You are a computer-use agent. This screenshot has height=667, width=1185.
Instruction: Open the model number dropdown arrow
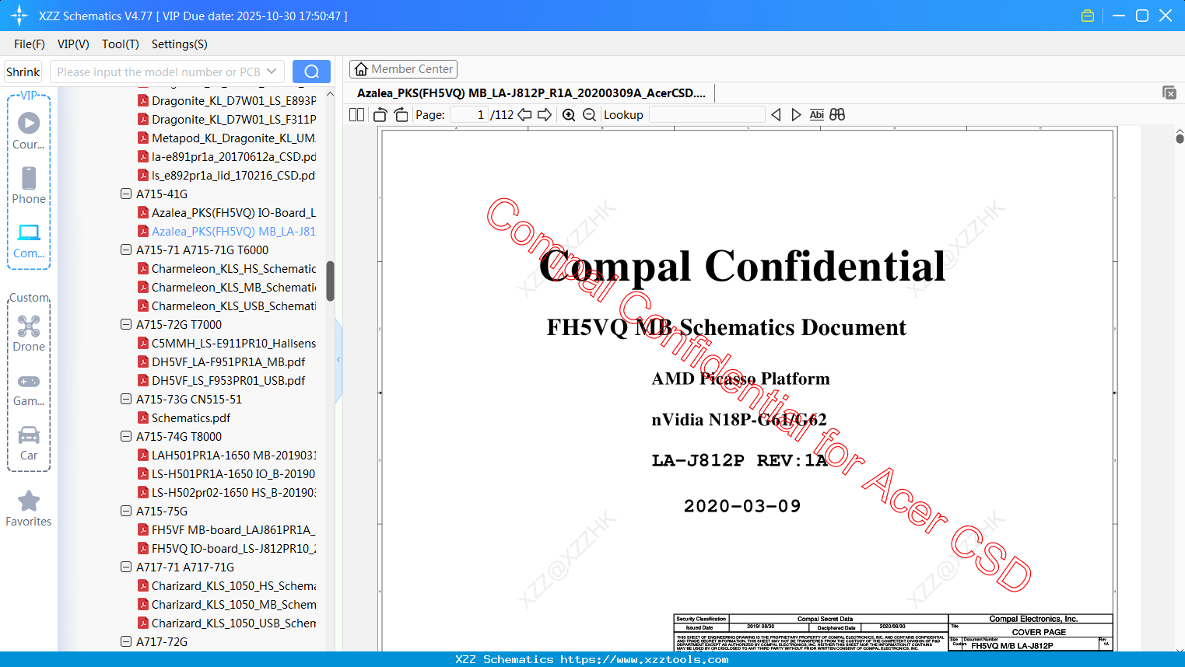coord(272,72)
